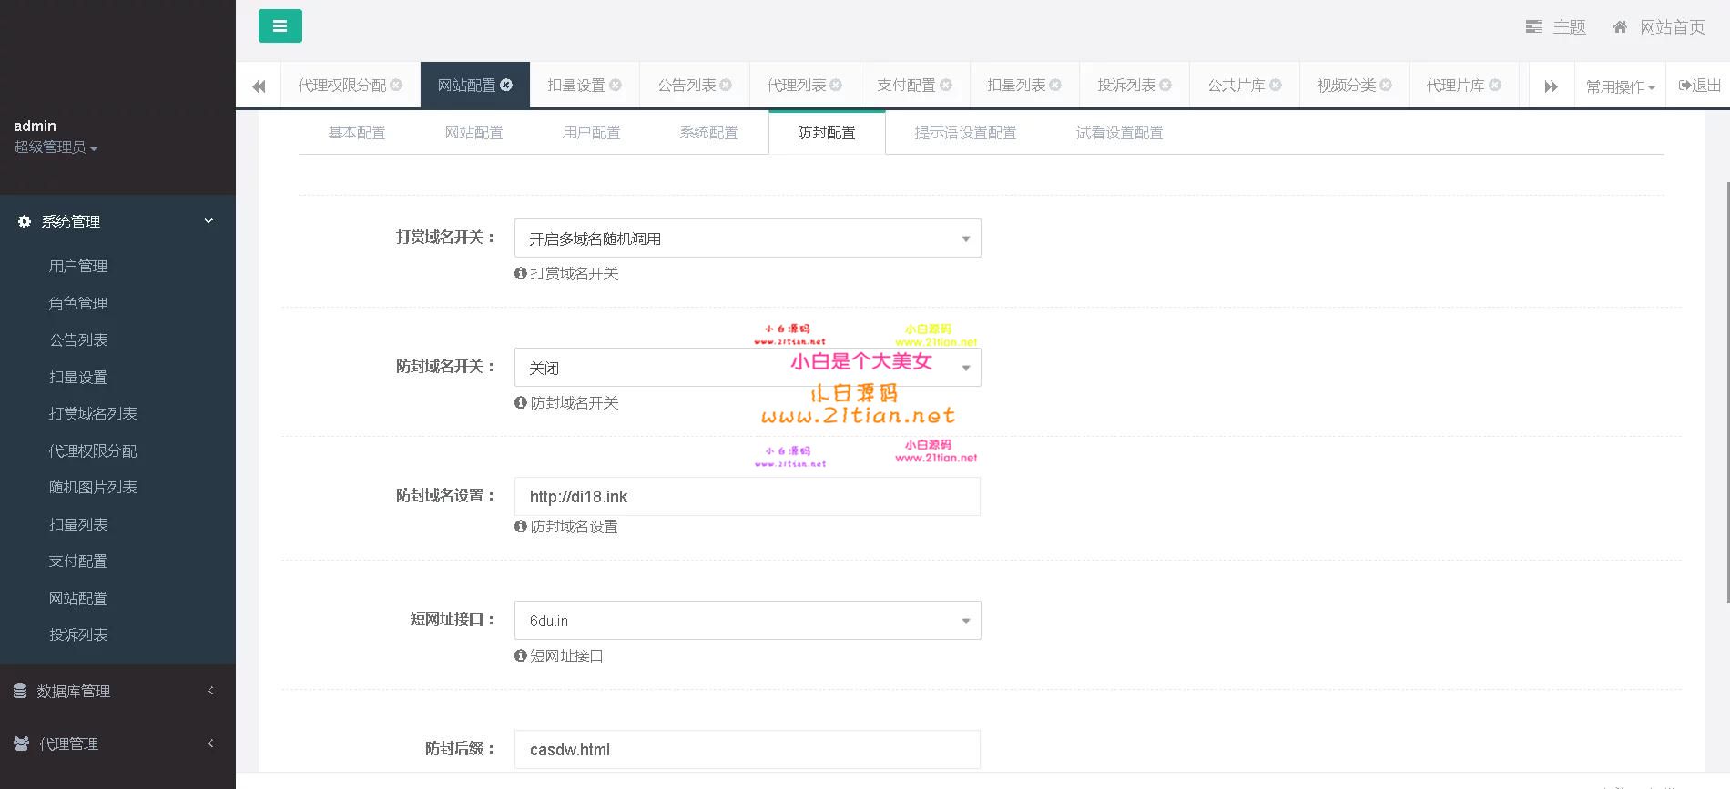Image resolution: width=1730 pixels, height=789 pixels.
Task: Click info icon beside 防封域名设置 hint
Action: (521, 526)
